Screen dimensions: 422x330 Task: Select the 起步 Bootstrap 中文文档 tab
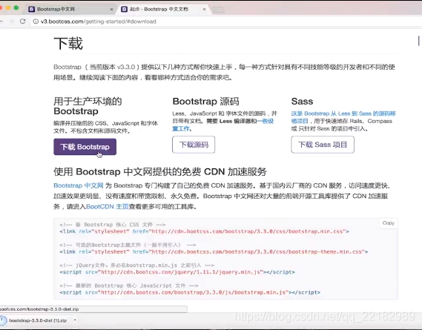click(163, 9)
